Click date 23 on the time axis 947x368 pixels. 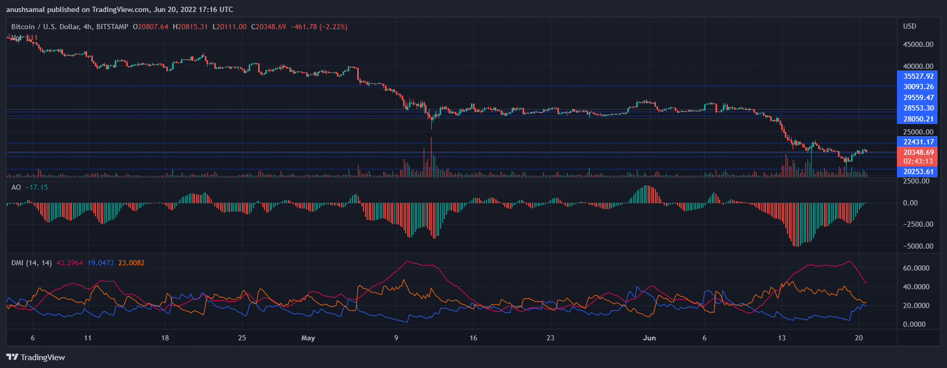[x=550, y=338]
